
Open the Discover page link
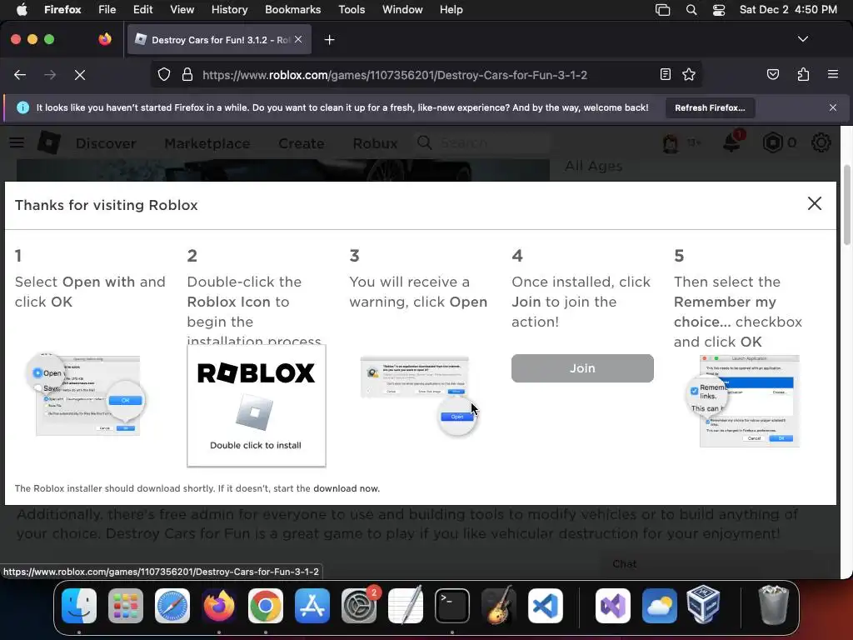tap(106, 143)
